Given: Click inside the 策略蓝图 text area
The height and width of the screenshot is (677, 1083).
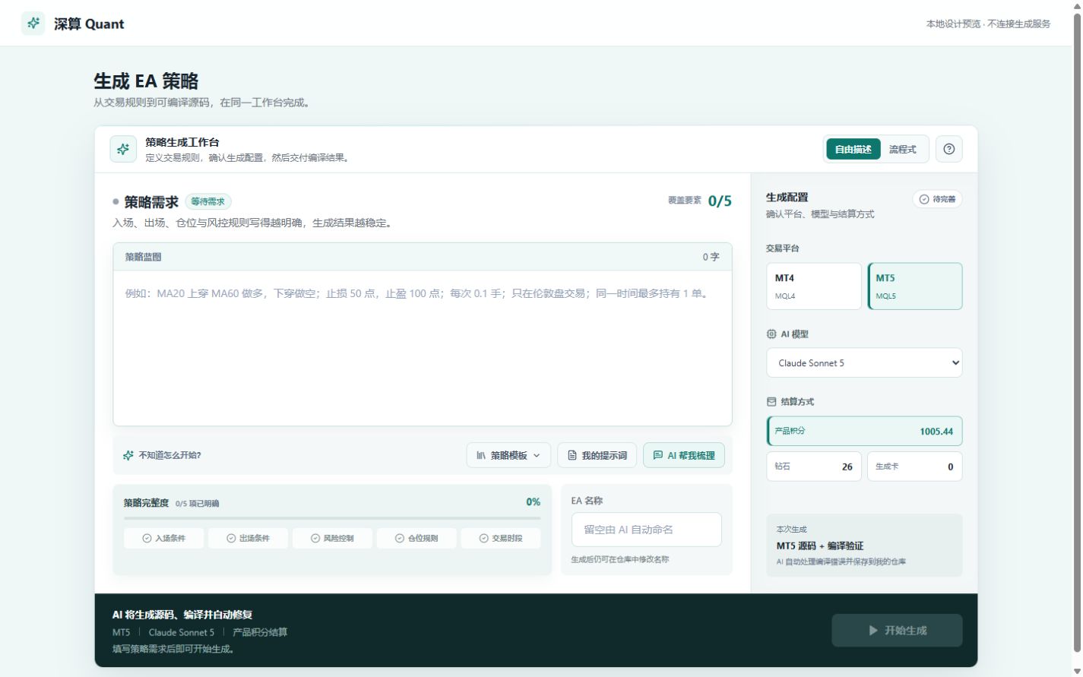Looking at the screenshot, I should tap(423, 347).
